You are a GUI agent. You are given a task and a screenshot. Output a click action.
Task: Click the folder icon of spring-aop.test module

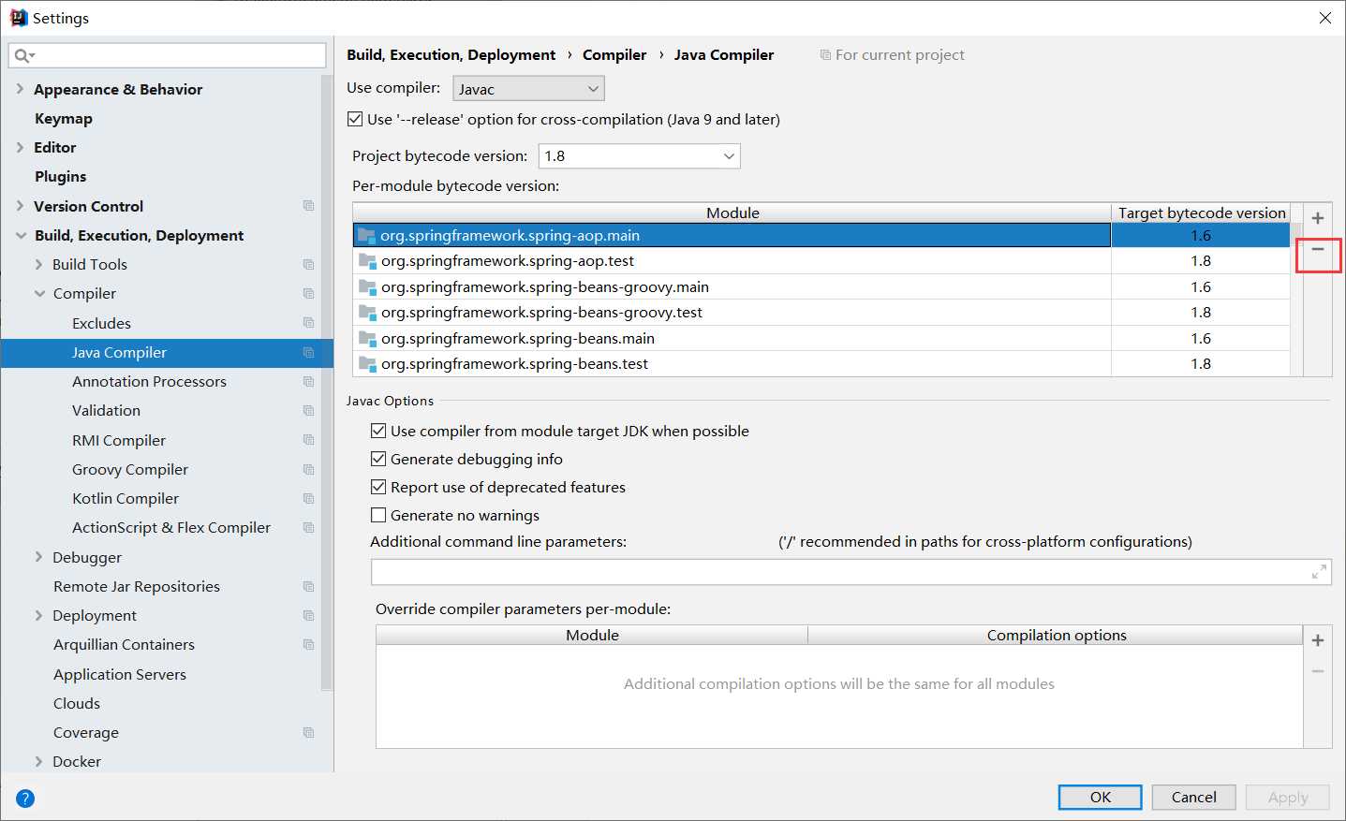367,261
